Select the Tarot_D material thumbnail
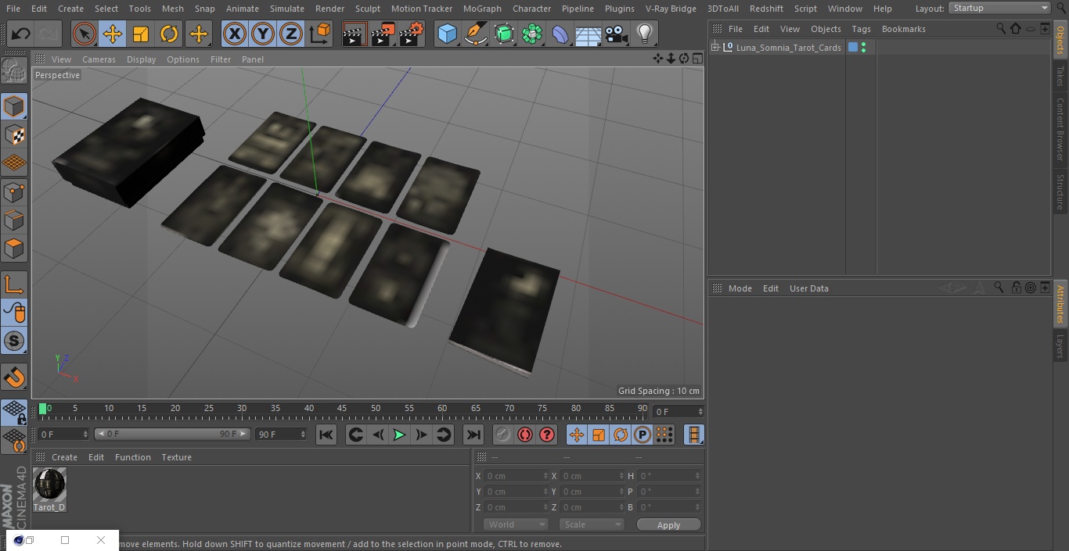Screen dimensions: 1069x551 pos(49,485)
